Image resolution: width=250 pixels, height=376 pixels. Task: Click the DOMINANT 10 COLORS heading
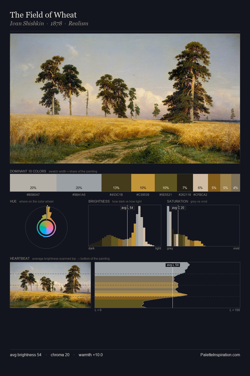pos(28,171)
